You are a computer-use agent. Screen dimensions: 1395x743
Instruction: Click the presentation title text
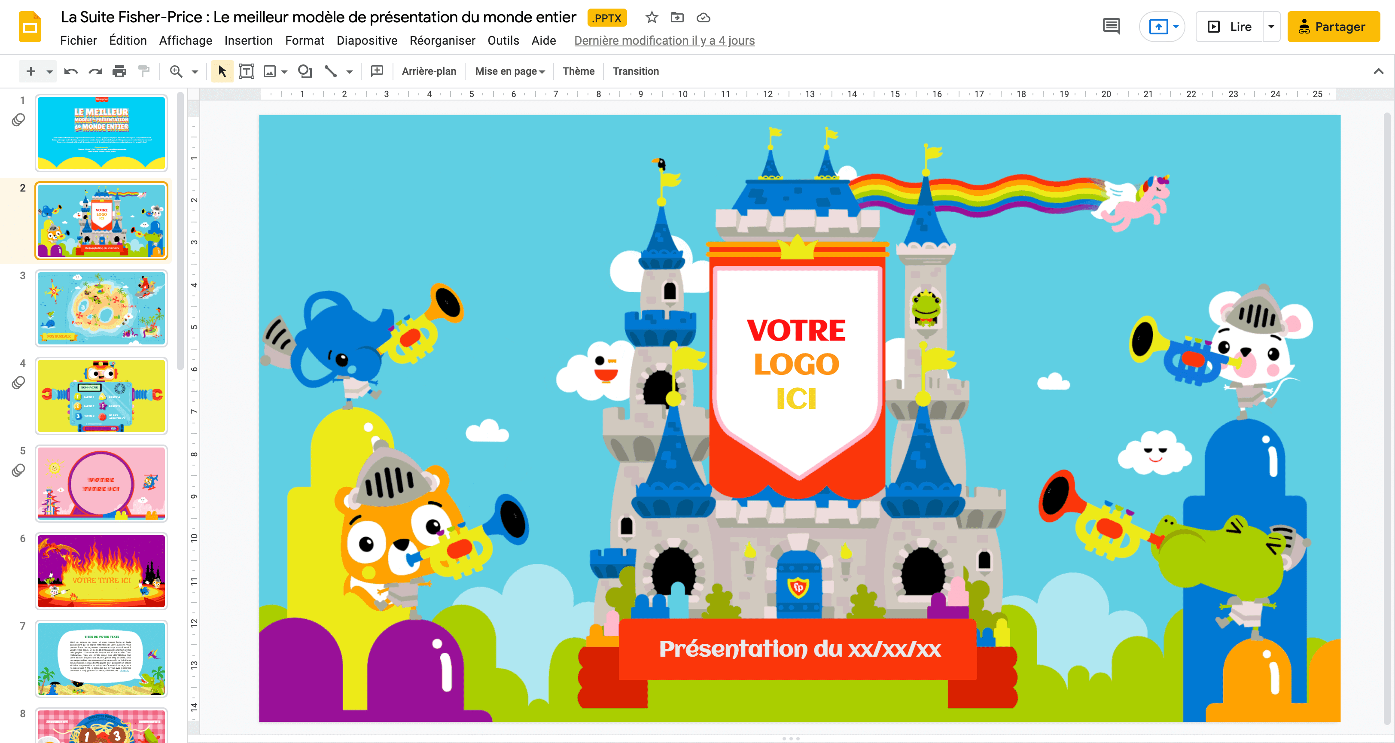pos(318,17)
